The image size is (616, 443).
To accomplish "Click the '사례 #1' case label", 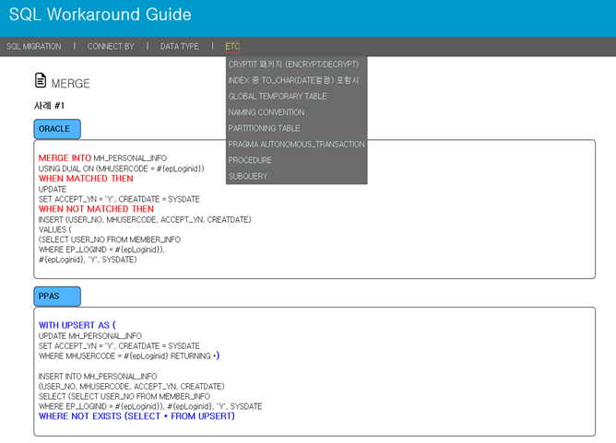I will (x=49, y=106).
